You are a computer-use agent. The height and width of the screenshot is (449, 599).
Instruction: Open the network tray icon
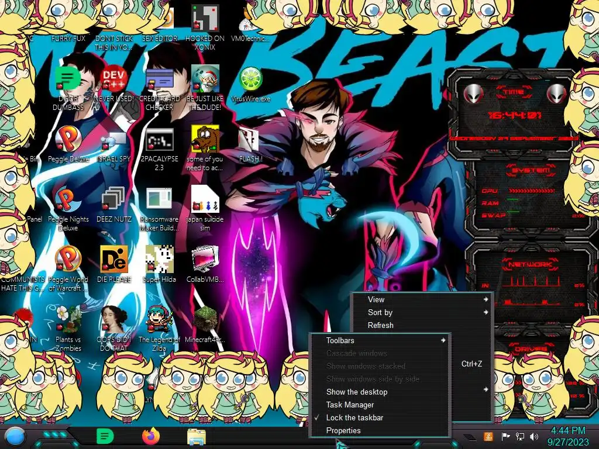[519, 436]
